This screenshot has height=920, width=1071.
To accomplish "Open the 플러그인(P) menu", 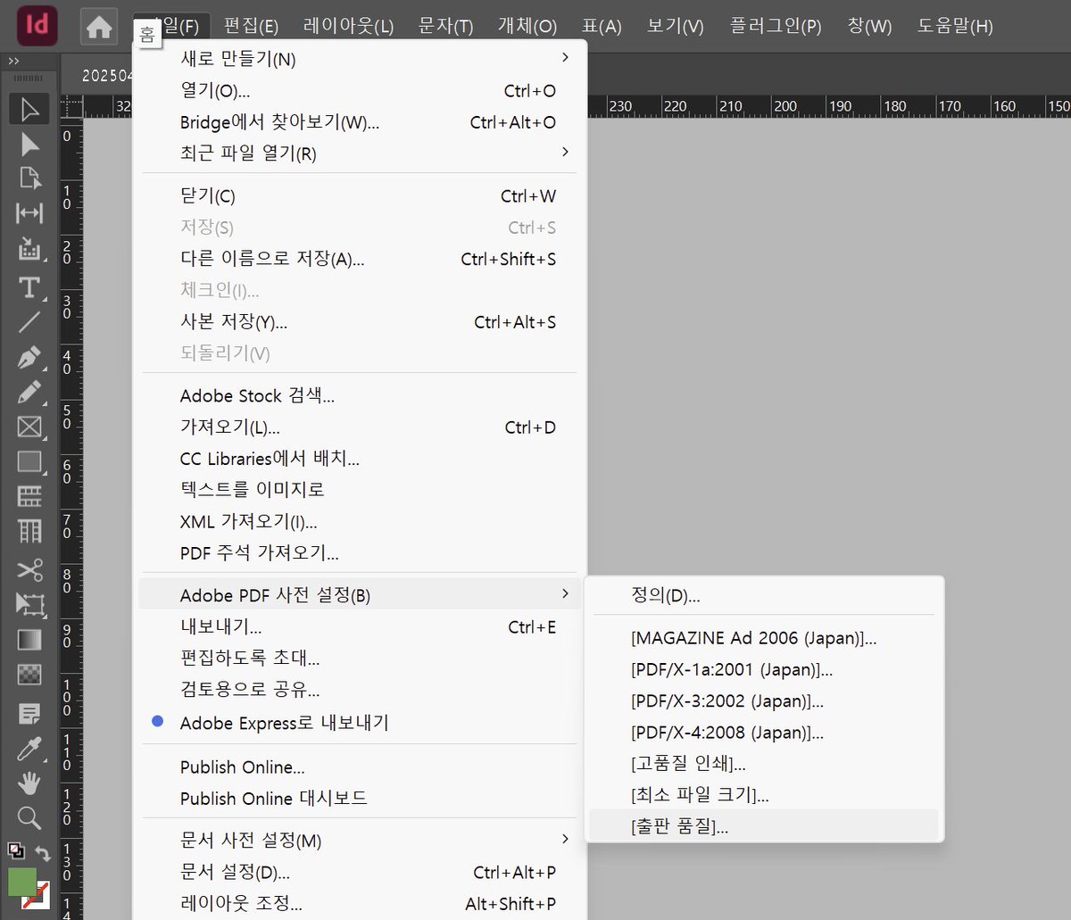I will [776, 27].
